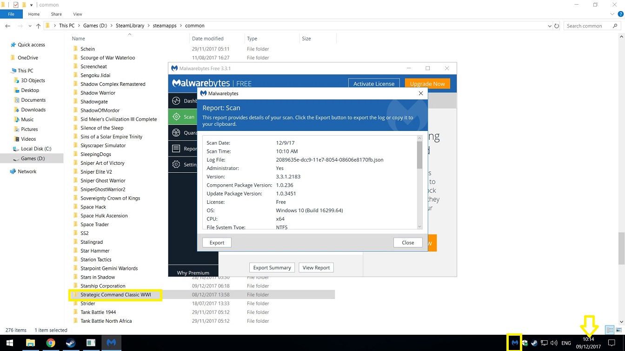
Task: Open Malwarebytes Settings gear icon
Action: click(x=176, y=164)
